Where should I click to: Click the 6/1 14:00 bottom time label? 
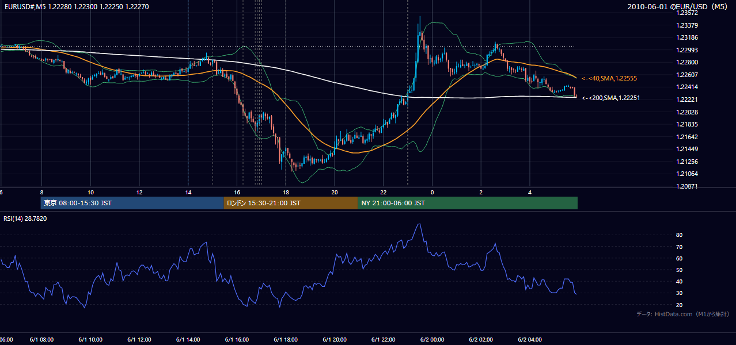(x=188, y=340)
